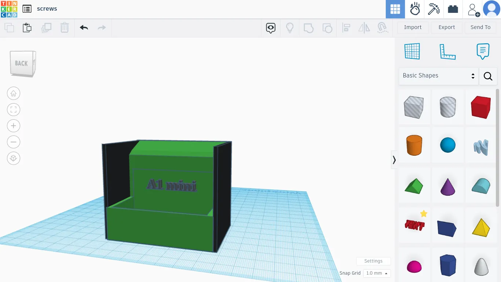
Task: Open the Sim Lab hand icon
Action: (415, 9)
